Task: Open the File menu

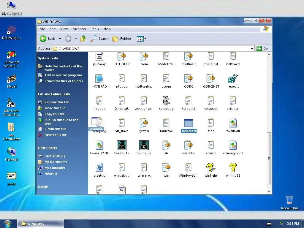Action: coord(42,29)
